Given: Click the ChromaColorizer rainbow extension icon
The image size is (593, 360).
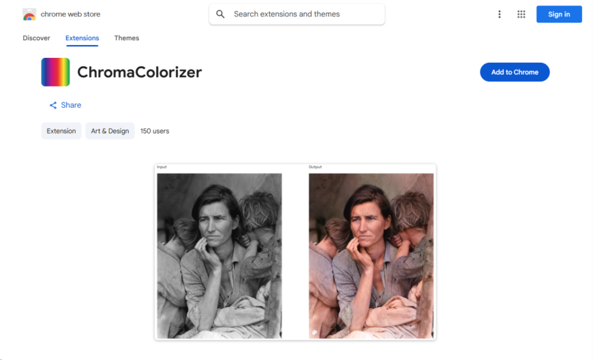Looking at the screenshot, I should [55, 72].
